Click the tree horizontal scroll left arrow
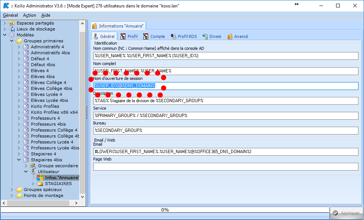The height and width of the screenshot is (220, 364). click(4, 203)
